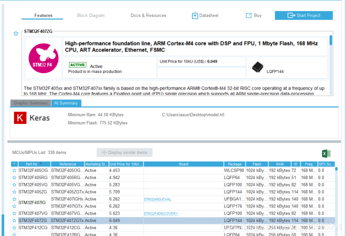Click the Keras logo icon
346x236 pixels.
point(20,118)
